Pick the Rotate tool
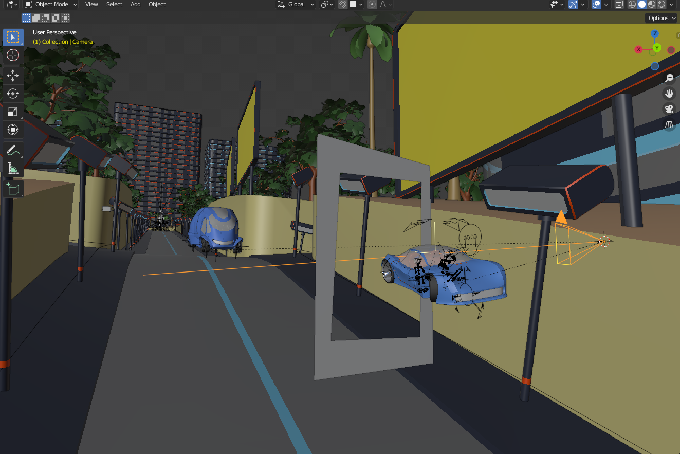Viewport: 680px width, 454px height. pyautogui.click(x=13, y=94)
